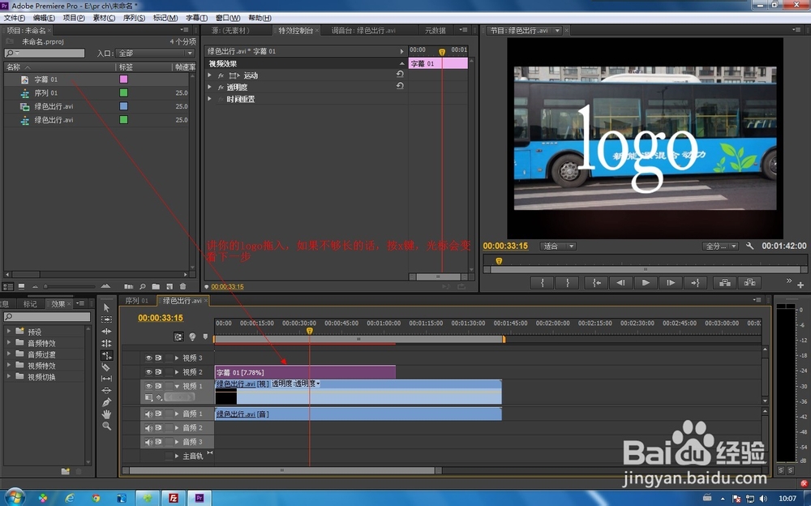Image resolution: width=811 pixels, height=506 pixels.
Task: Switch to the 特效控制台 tab
Action: [x=295, y=31]
